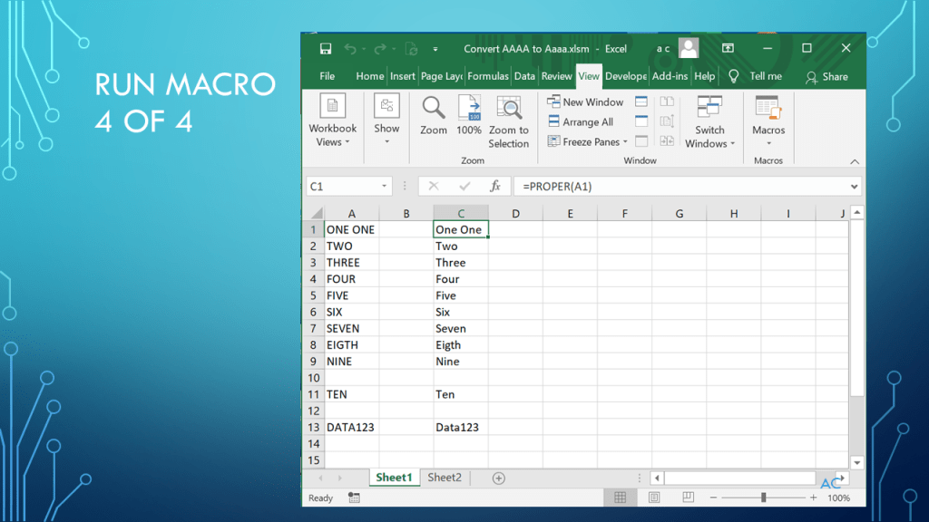Click the Insert Function fx icon

tap(495, 186)
